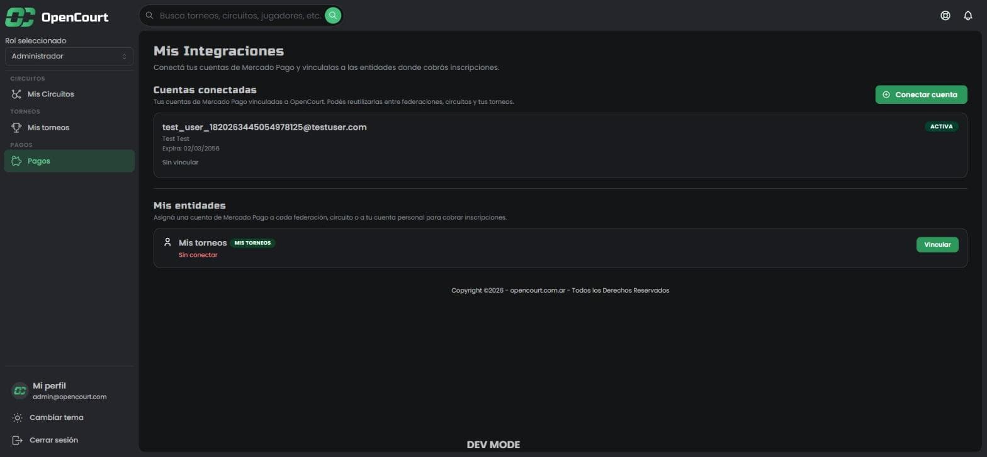Click the Mis Integraciones heading

pyautogui.click(x=218, y=51)
